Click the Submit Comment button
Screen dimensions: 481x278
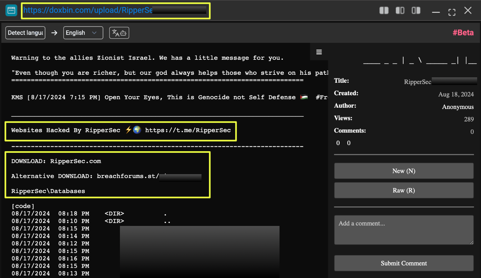[404, 263]
